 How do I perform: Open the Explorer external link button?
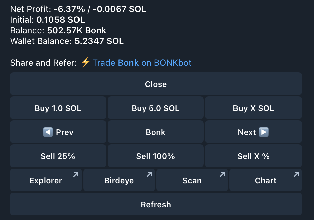46,181
